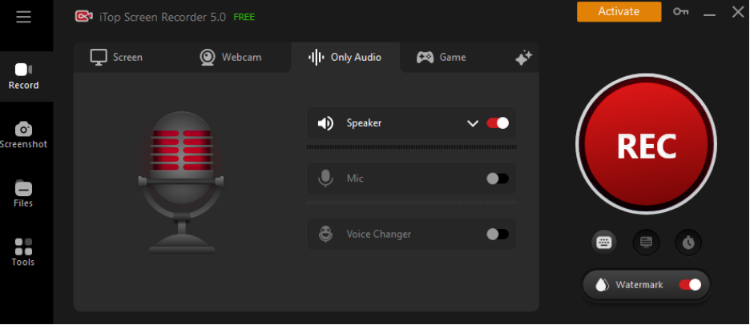Click the green FREE label

coord(244,17)
